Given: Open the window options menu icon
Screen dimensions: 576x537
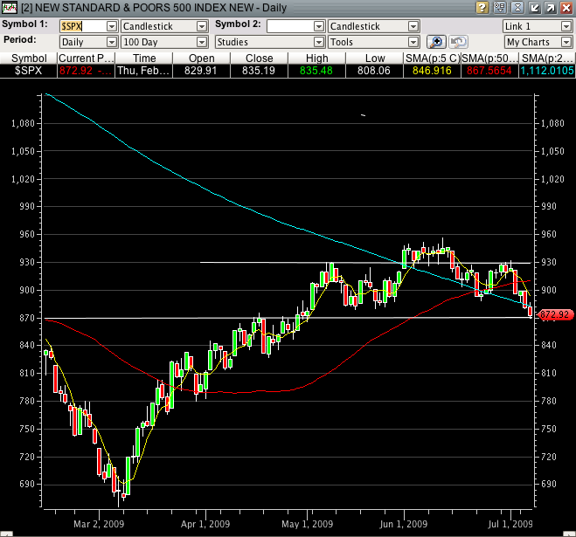Looking at the screenshot, I should click(x=499, y=8).
